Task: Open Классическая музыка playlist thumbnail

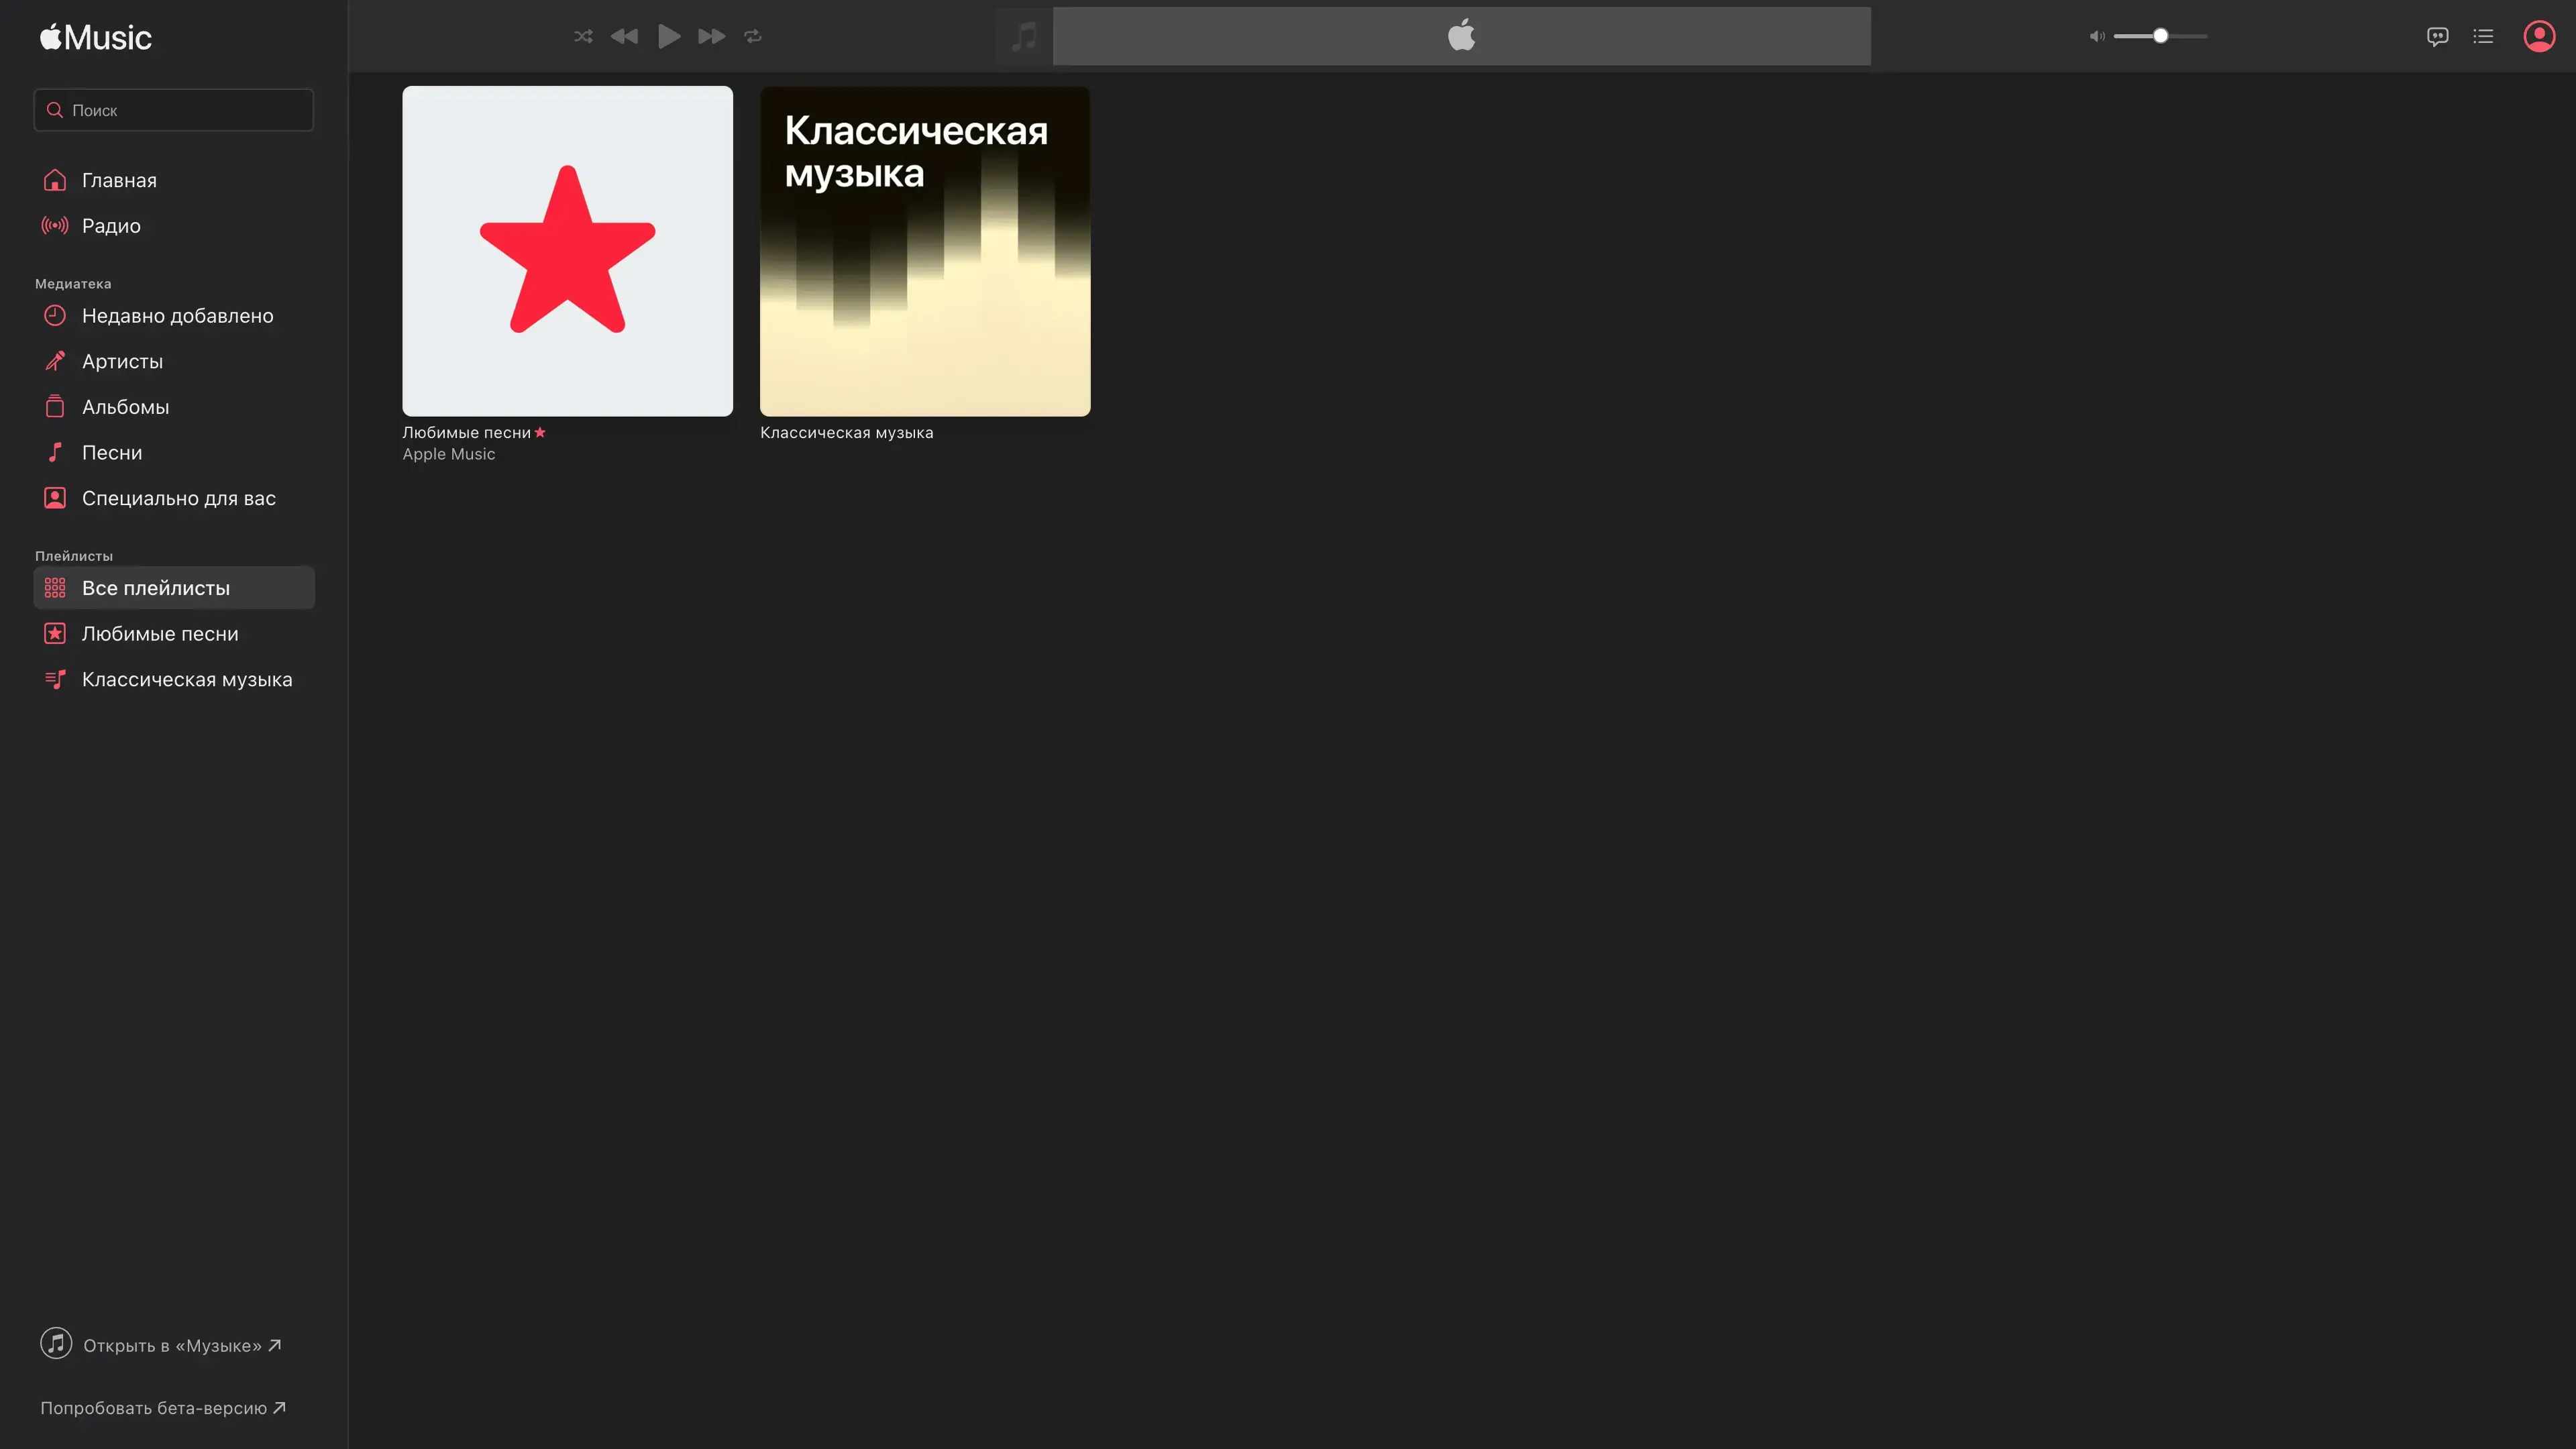Action: [x=925, y=251]
